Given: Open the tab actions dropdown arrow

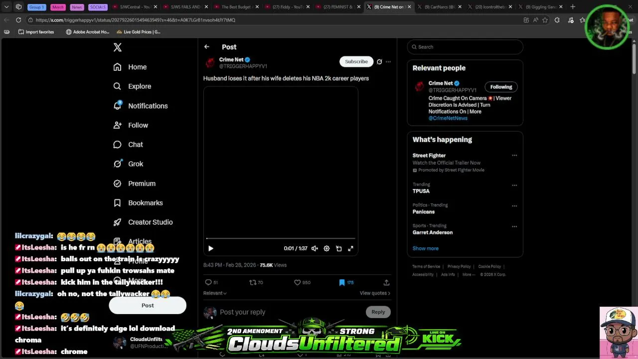Looking at the screenshot, I should 6,7.
